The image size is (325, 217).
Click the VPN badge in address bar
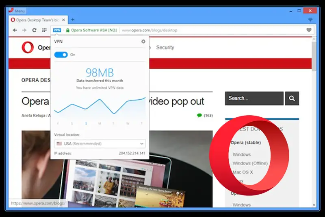(x=57, y=30)
